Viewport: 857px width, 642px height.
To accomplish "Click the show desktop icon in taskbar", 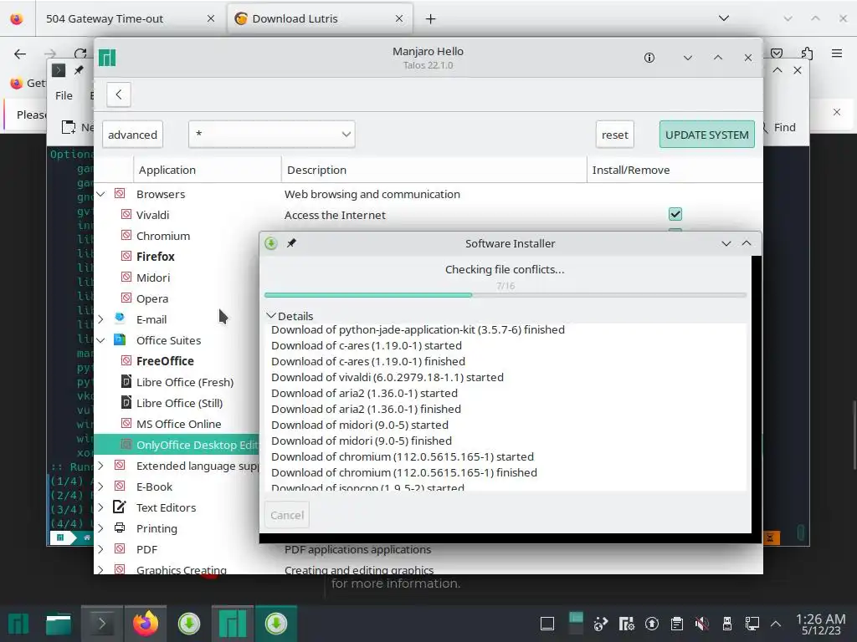I will click(x=547, y=624).
